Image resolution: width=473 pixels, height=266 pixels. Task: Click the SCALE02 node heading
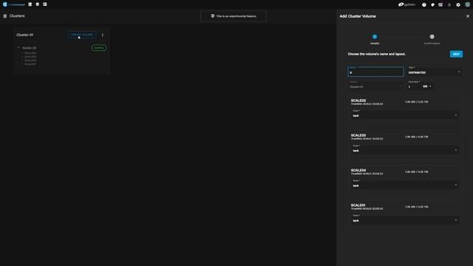(x=358, y=100)
